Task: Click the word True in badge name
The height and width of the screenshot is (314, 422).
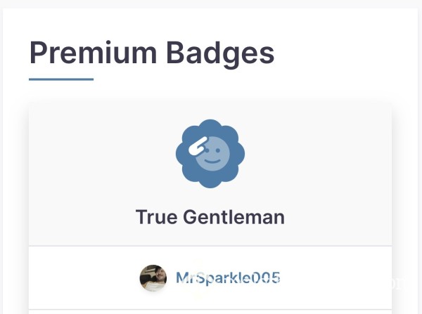Action: click(156, 217)
